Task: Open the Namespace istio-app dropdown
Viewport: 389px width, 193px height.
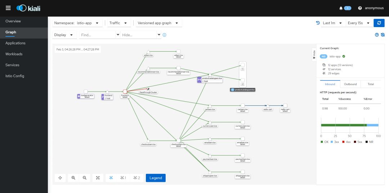Action: pyautogui.click(x=77, y=23)
